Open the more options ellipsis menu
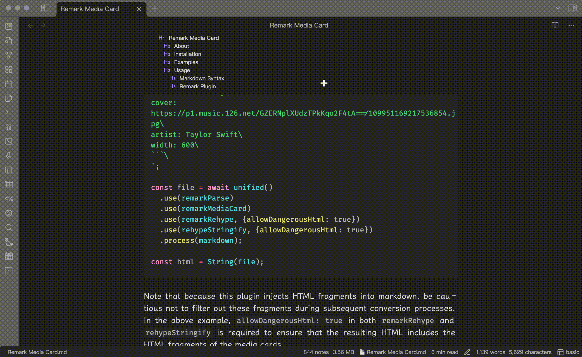The width and height of the screenshot is (582, 357). (571, 25)
